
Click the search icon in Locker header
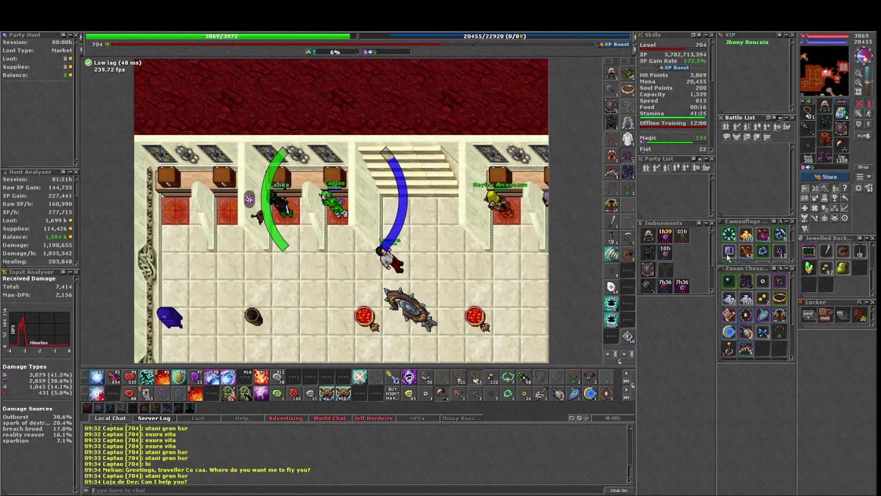(860, 302)
